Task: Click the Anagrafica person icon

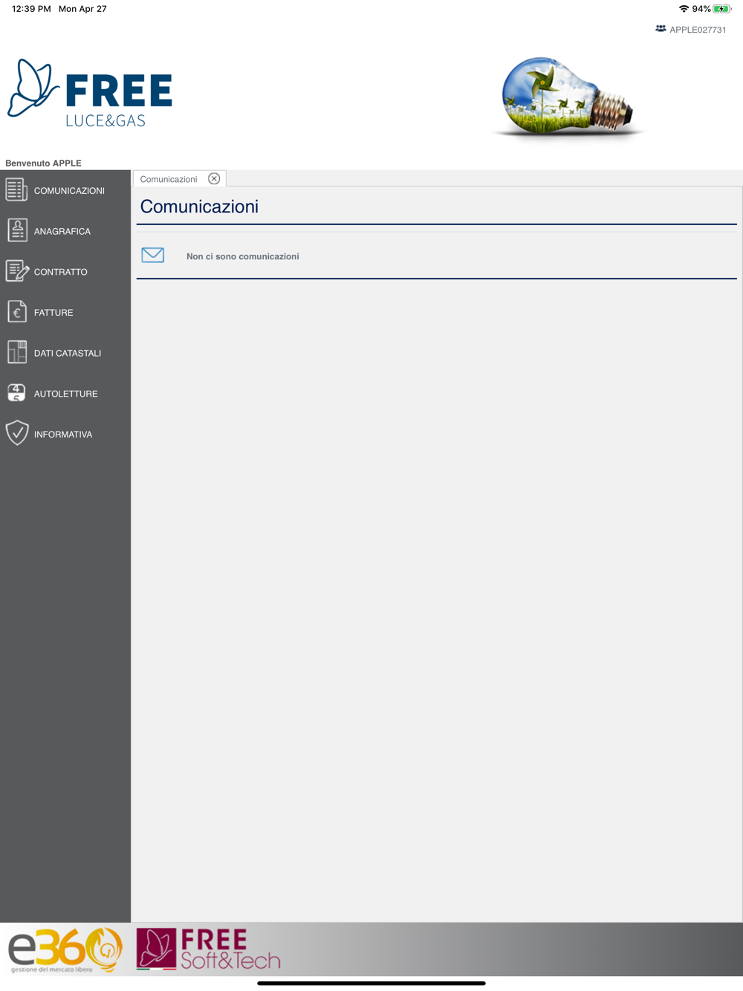Action: click(x=17, y=230)
